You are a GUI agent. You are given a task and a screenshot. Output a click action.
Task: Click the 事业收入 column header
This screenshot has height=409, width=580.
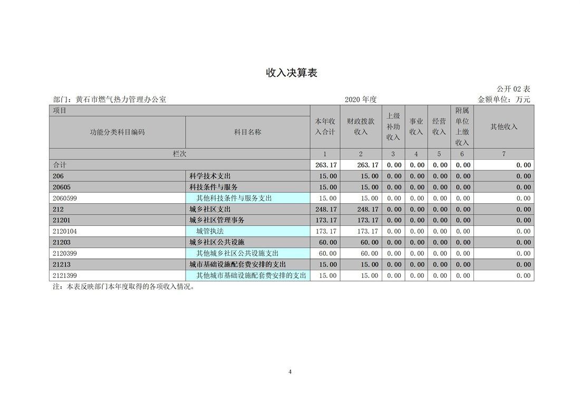tap(417, 127)
